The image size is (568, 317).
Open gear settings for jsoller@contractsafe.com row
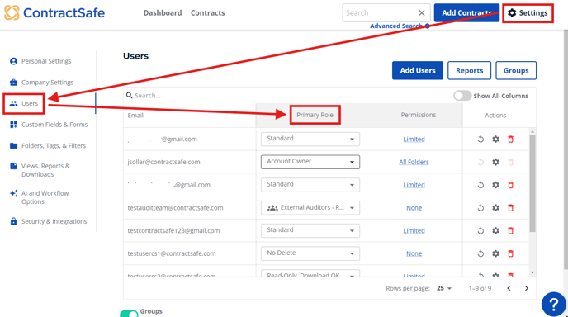495,163
